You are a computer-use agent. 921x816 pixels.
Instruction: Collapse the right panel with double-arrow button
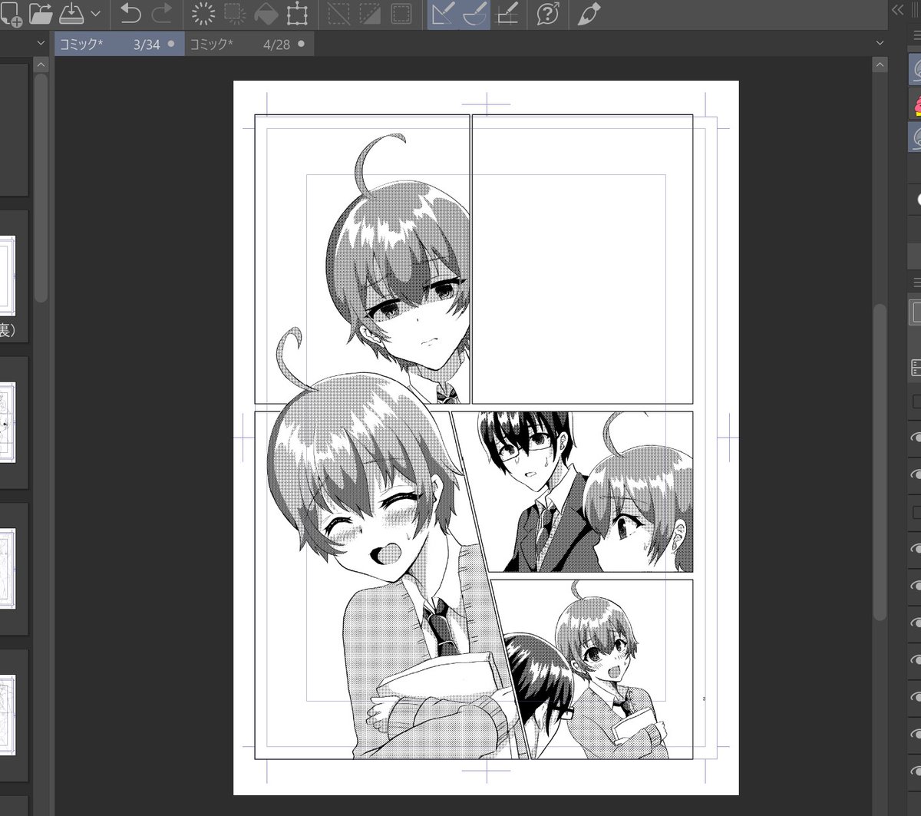(x=898, y=11)
